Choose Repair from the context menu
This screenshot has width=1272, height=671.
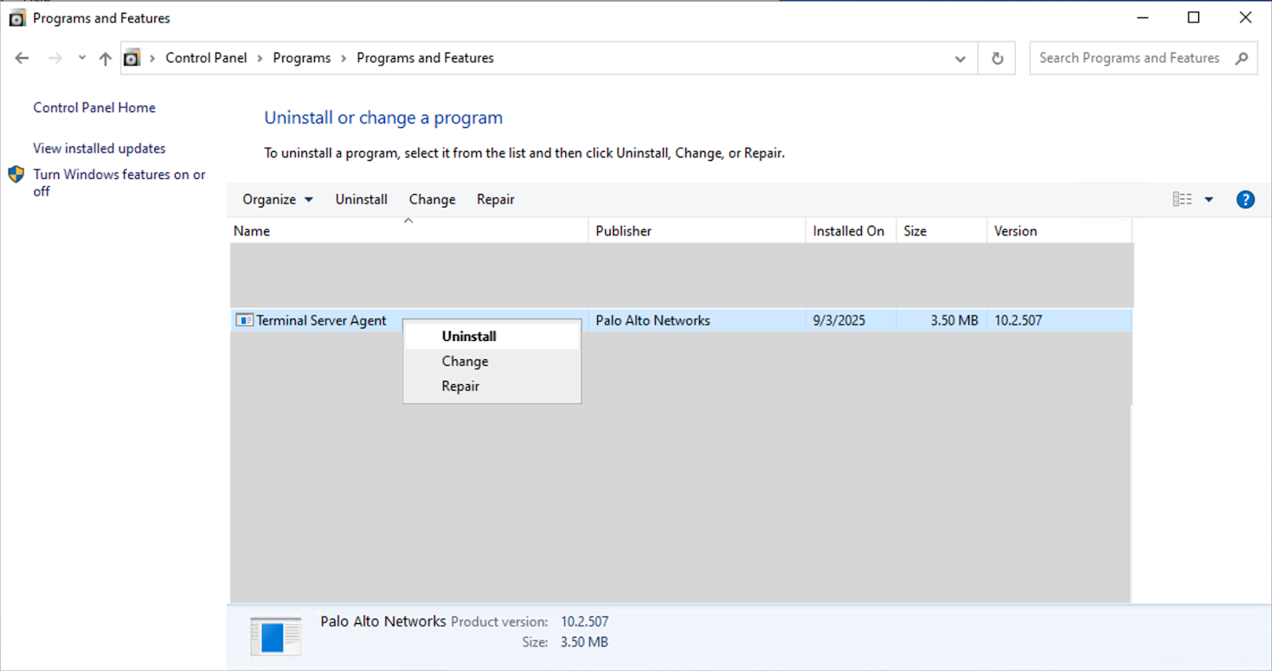(492, 386)
